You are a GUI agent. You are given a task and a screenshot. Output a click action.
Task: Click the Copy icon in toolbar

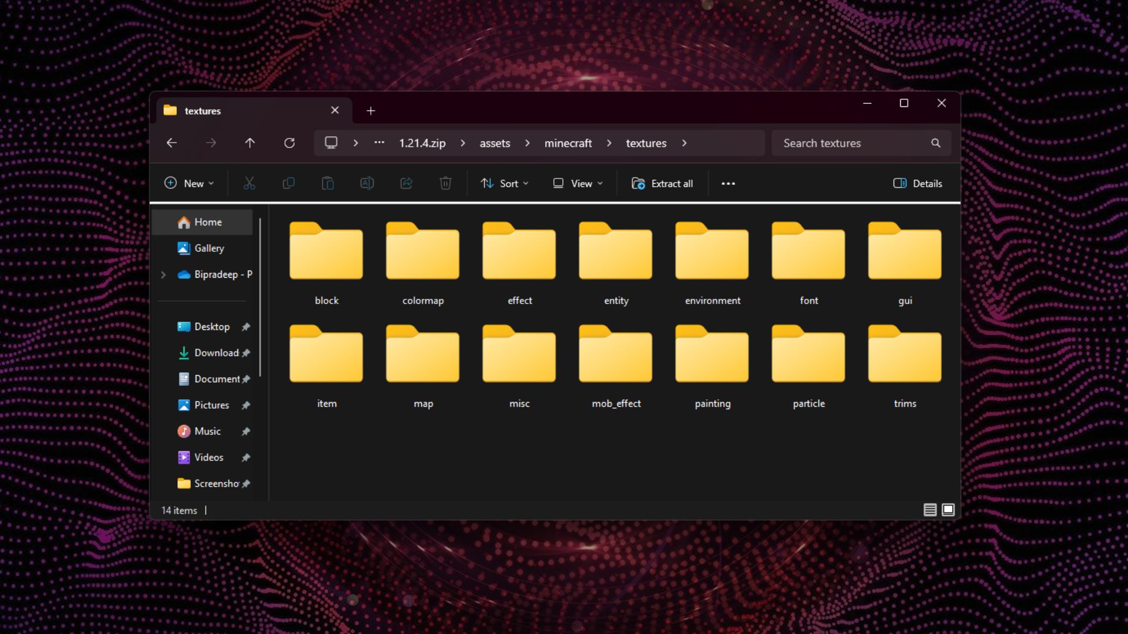pyautogui.click(x=288, y=183)
